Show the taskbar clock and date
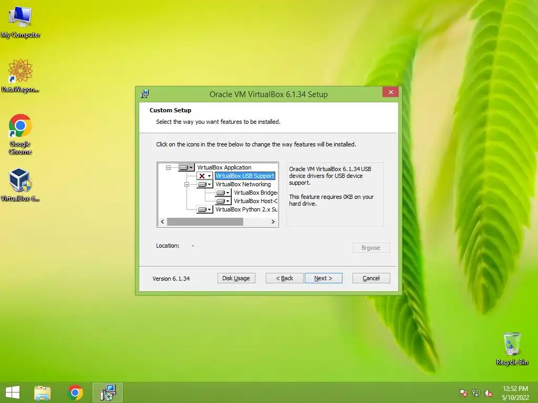538x403 pixels. coord(515,393)
